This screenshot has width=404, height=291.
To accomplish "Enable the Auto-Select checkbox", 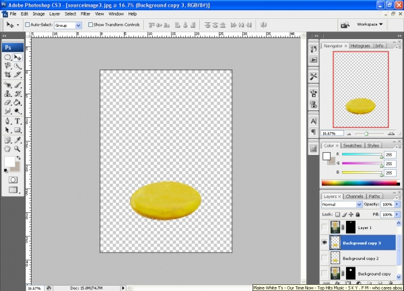I will pos(27,25).
